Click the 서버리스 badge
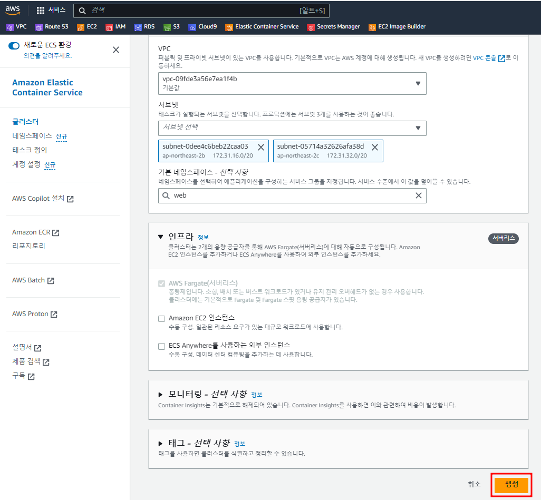The image size is (541, 500). [x=504, y=238]
